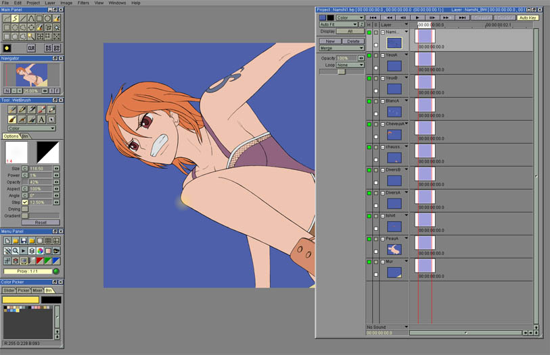Open the Auto Fit dropdown
The height and width of the screenshot is (355, 550).
click(338, 24)
